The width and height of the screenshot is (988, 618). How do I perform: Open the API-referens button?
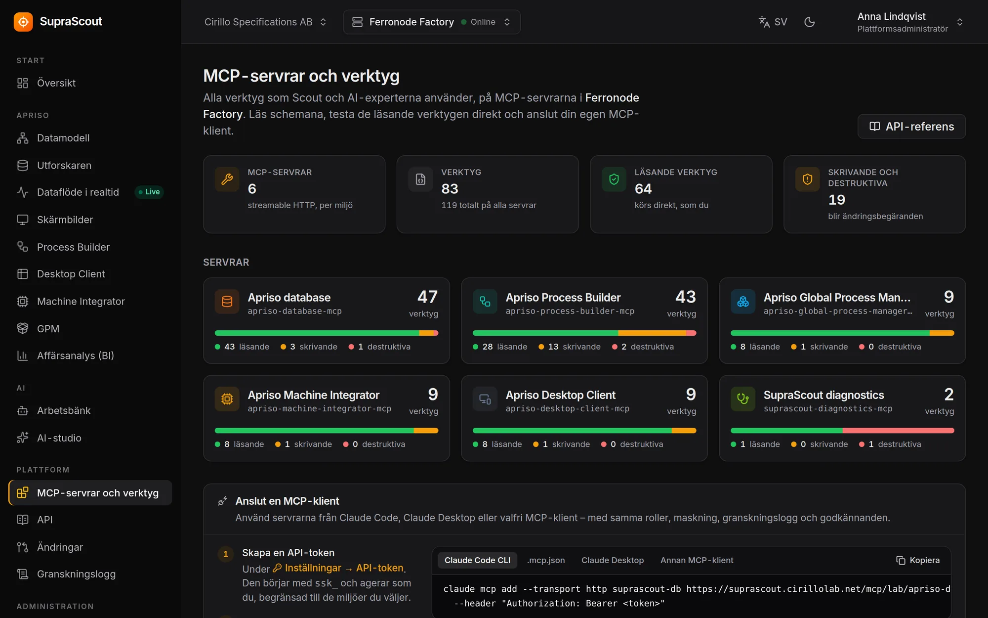click(x=911, y=127)
